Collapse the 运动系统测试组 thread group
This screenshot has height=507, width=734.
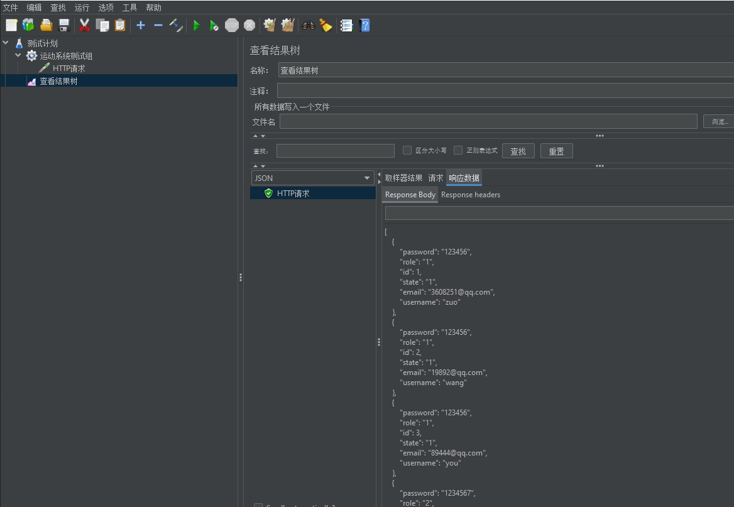[18, 56]
